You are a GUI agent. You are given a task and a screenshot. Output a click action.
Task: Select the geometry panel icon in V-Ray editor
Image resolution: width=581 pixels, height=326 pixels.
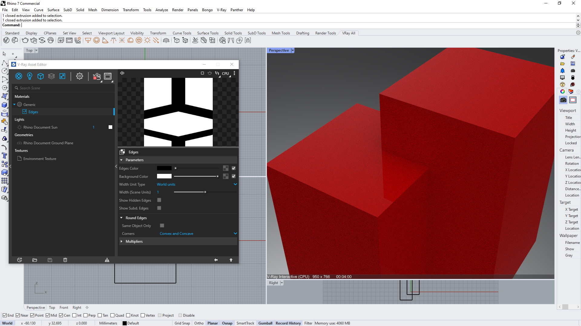point(40,76)
